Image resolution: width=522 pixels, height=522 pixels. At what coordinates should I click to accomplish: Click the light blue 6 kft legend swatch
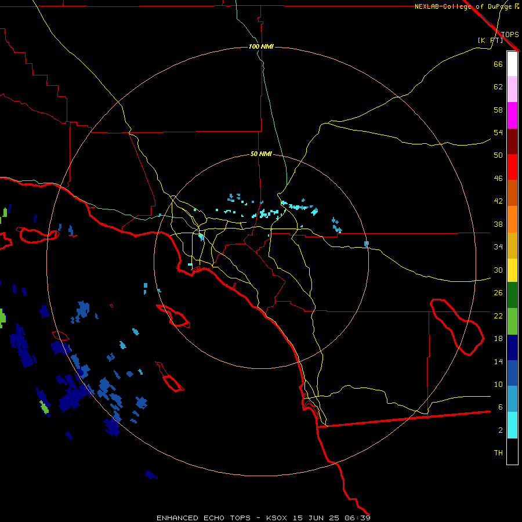click(x=512, y=399)
